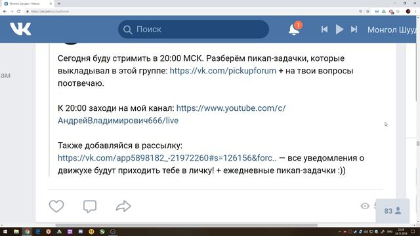The image size is (420, 236).
Task: Switch to Chrome in the taskbar
Action: click(x=27, y=231)
